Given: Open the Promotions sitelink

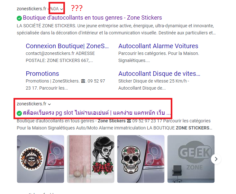Looking at the screenshot, I should 42,74.
